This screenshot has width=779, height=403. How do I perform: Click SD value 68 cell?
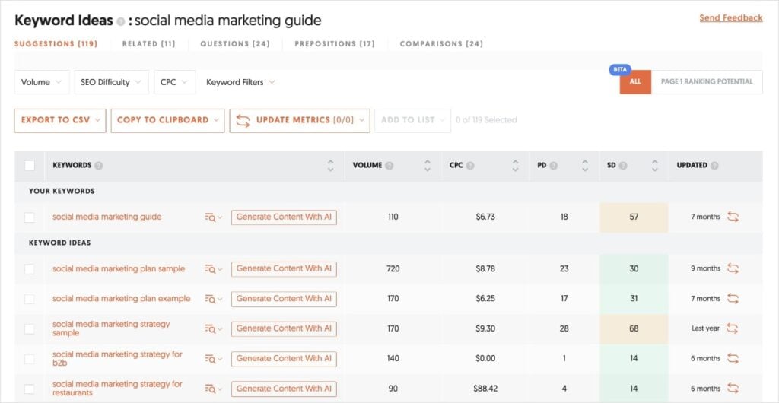pyautogui.click(x=634, y=328)
